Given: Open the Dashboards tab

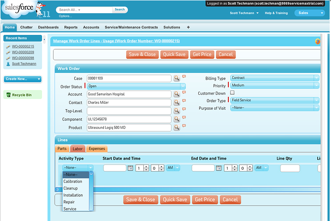Looking at the screenshot, I should [x=48, y=27].
